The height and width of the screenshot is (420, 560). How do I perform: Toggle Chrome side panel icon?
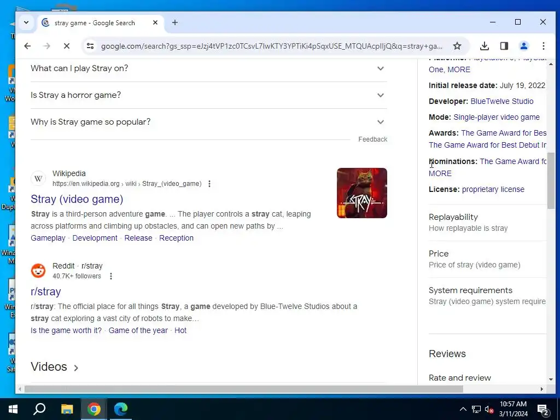coord(504,46)
